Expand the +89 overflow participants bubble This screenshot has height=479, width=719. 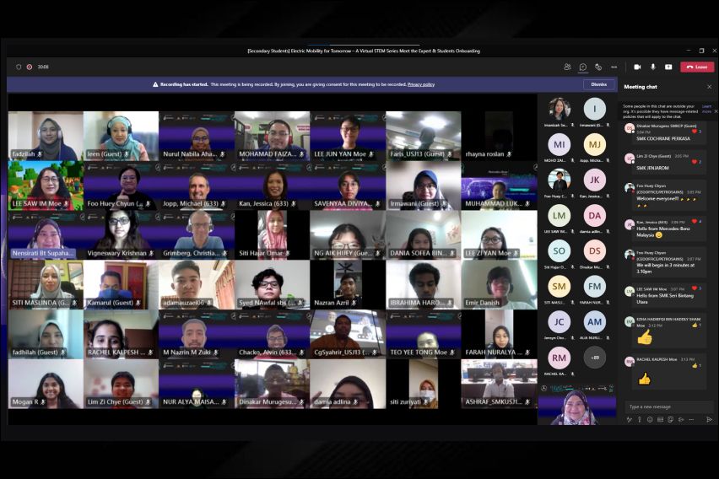[594, 358]
